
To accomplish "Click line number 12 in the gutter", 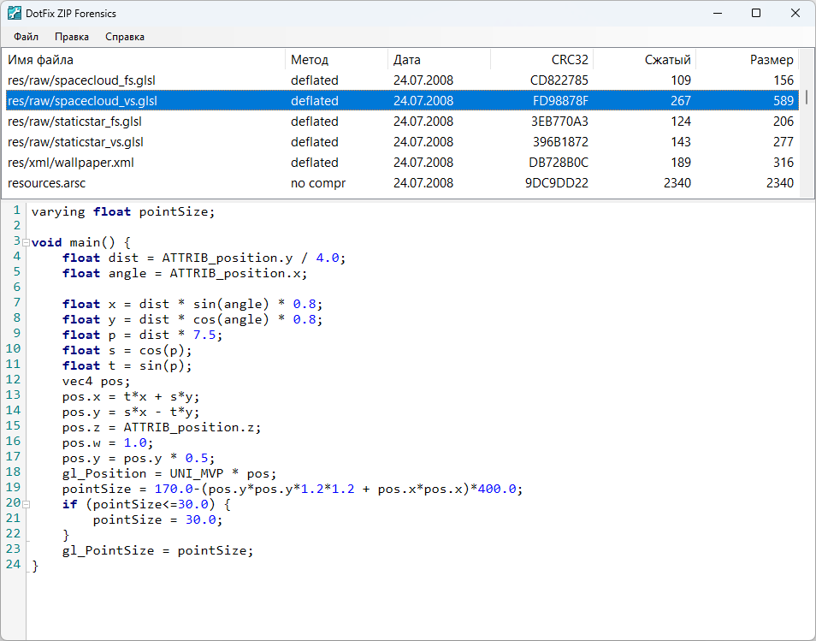I will (x=13, y=380).
